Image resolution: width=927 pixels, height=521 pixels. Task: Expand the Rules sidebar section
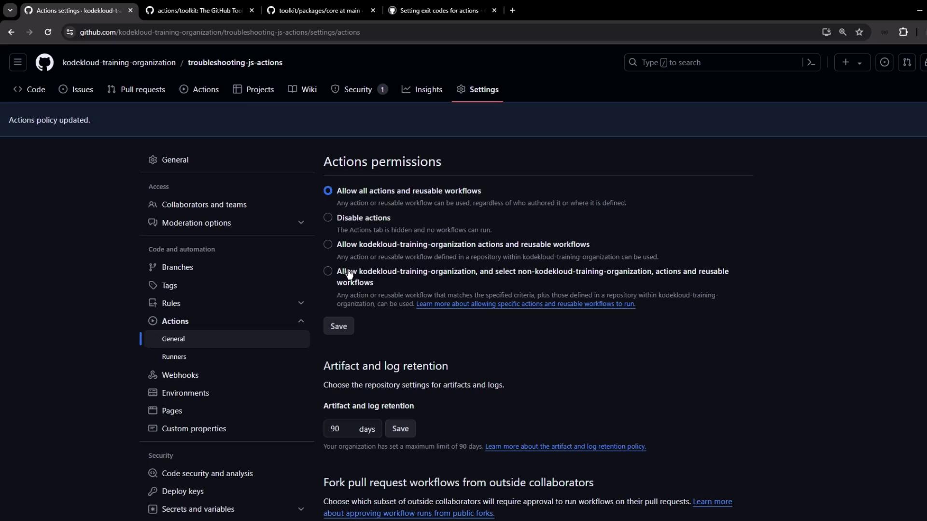tap(301, 303)
